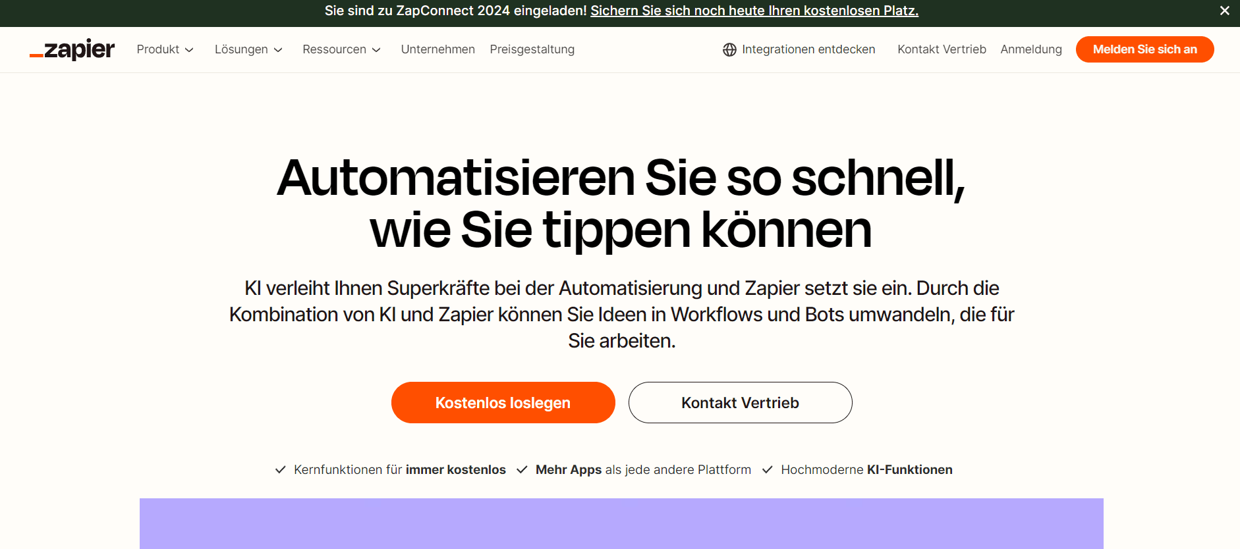Click Kontakt Vertrieb in the navigation bar

coord(942,49)
